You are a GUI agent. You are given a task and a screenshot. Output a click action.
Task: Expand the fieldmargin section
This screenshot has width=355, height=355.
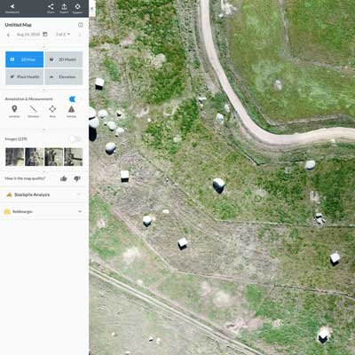coord(43,211)
